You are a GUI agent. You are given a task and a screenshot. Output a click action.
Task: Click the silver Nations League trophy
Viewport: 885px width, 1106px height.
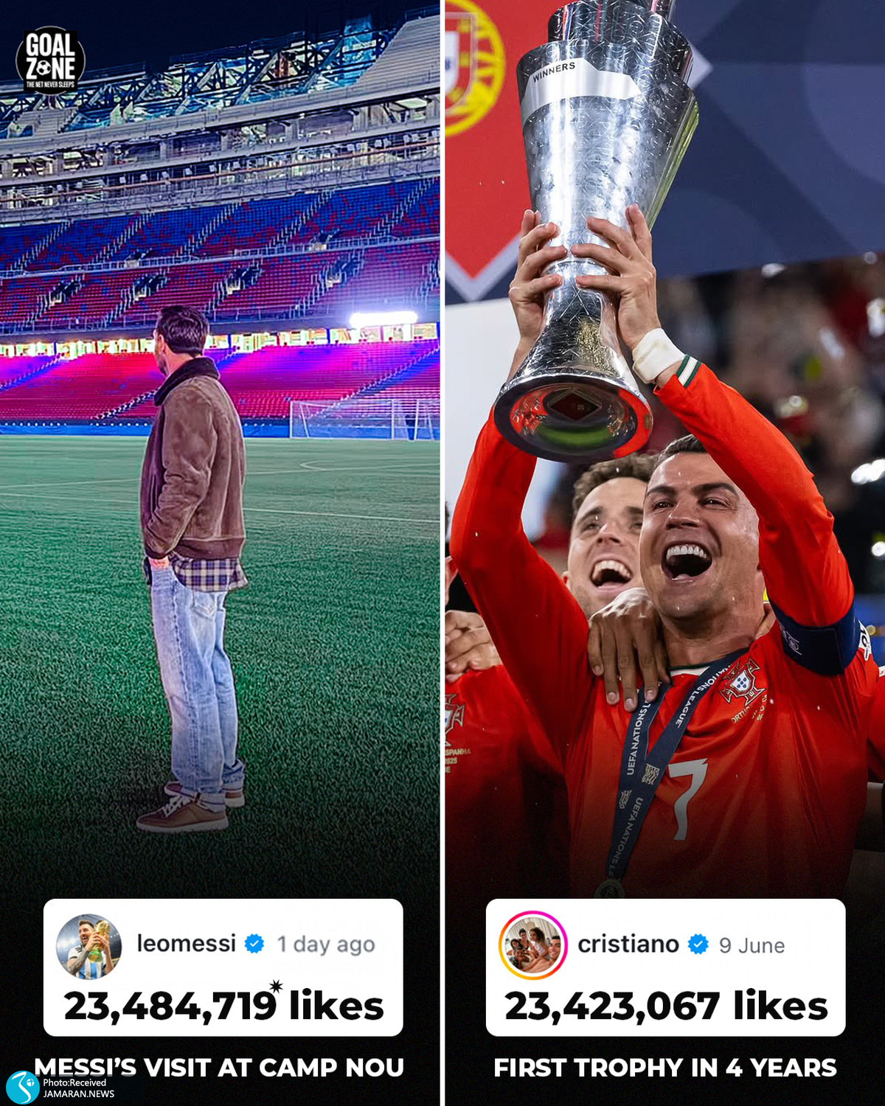[x=594, y=229]
